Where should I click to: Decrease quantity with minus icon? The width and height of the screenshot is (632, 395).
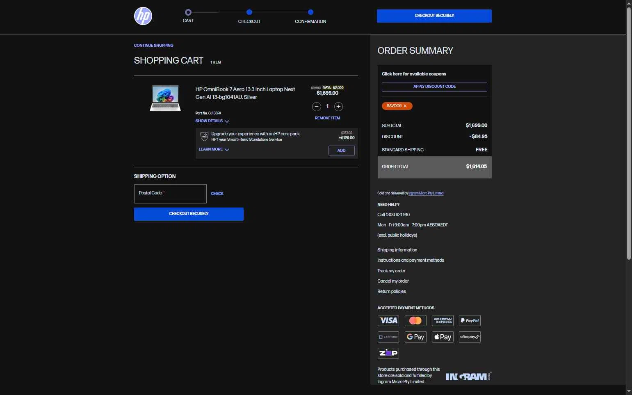click(x=317, y=107)
